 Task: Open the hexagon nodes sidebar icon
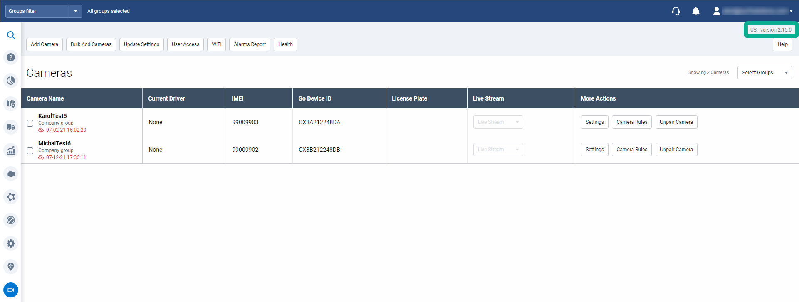pyautogui.click(x=11, y=197)
